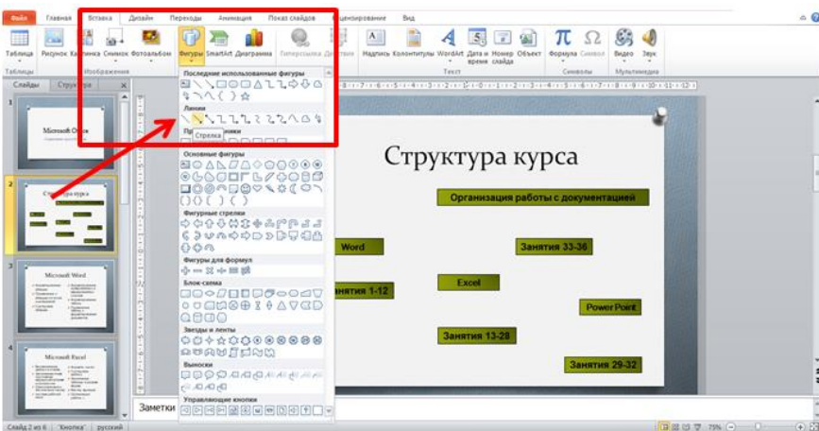Image resolution: width=819 pixels, height=431 pixels.
Task: Insert a picture with the Рисунок icon
Action: click(53, 42)
